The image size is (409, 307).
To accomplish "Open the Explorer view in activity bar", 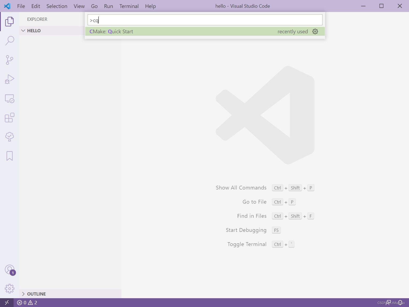I will point(10,21).
